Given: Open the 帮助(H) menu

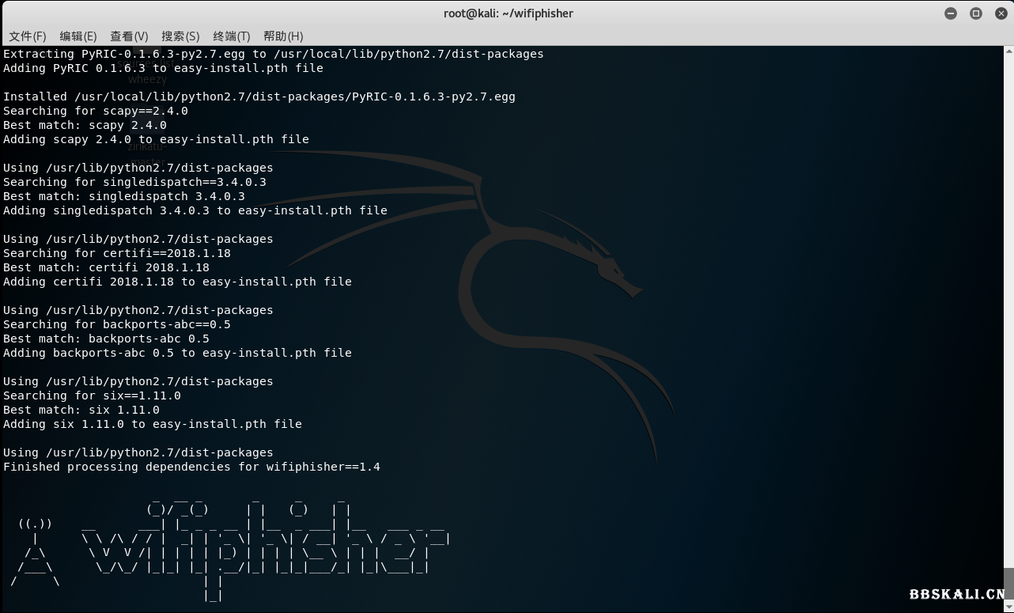Looking at the screenshot, I should (x=282, y=36).
